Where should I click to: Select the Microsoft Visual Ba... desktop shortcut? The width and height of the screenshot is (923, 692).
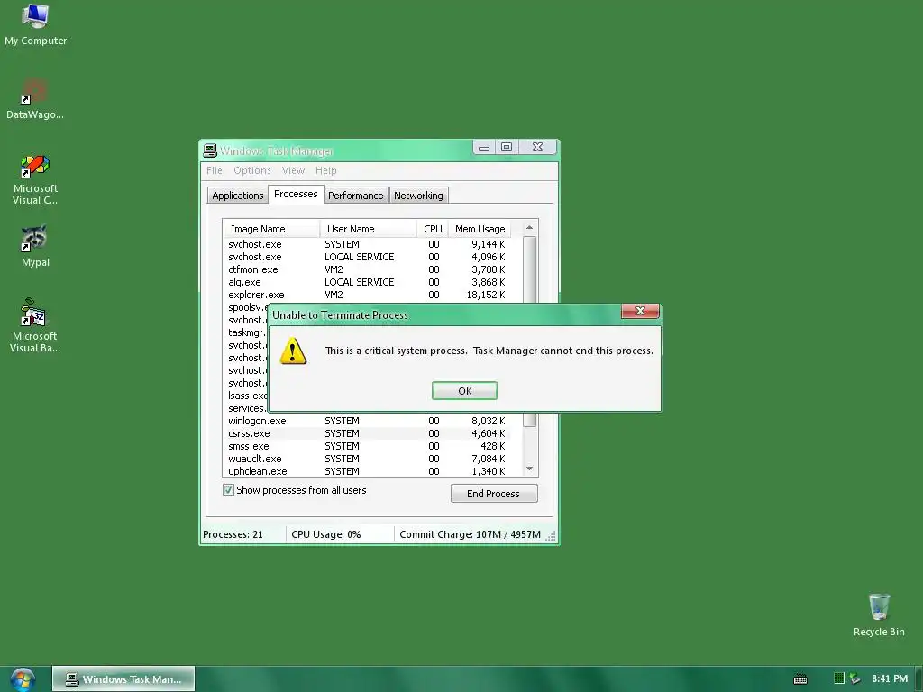35,325
